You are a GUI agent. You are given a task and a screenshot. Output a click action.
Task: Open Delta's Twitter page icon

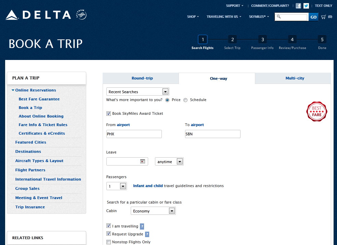(306, 6)
